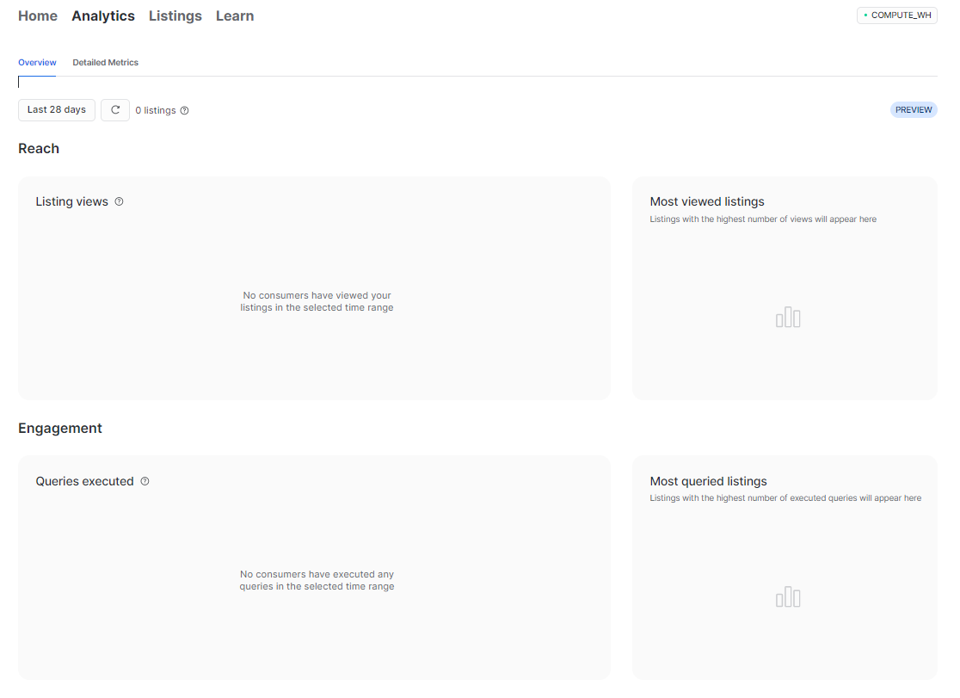Viewport: 960px width, 698px height.
Task: Select Analytics in the top navigation
Action: point(103,15)
